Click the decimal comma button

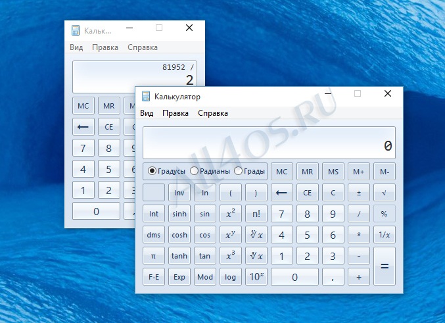pyautogui.click(x=333, y=277)
